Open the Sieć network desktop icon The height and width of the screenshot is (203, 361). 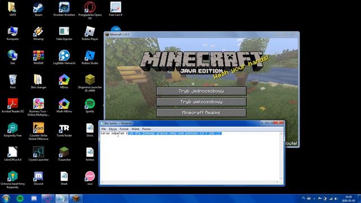(12, 58)
